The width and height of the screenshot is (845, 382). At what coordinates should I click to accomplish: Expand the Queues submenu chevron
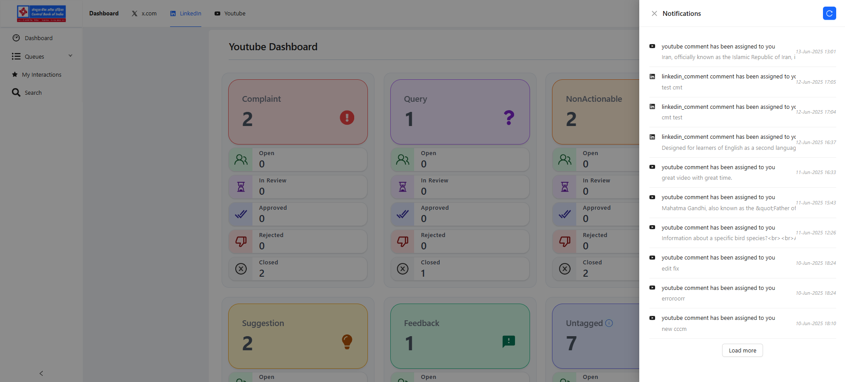tap(70, 56)
